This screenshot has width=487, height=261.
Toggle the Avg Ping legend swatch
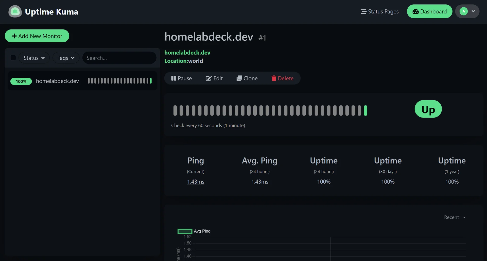point(185,231)
